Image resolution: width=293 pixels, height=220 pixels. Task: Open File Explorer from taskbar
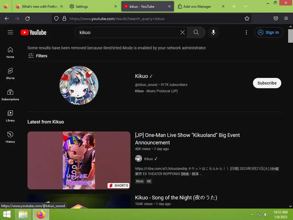(x=23, y=214)
